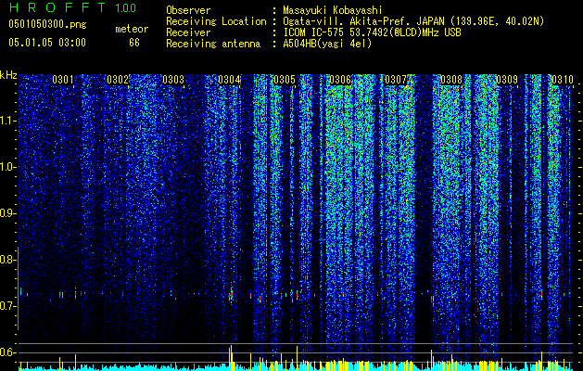Click the Receiving antenna value A504HB

pos(327,44)
